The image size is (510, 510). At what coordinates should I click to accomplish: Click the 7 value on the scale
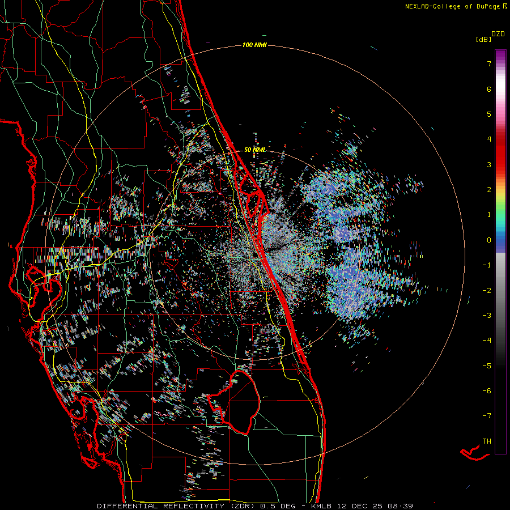pos(489,63)
